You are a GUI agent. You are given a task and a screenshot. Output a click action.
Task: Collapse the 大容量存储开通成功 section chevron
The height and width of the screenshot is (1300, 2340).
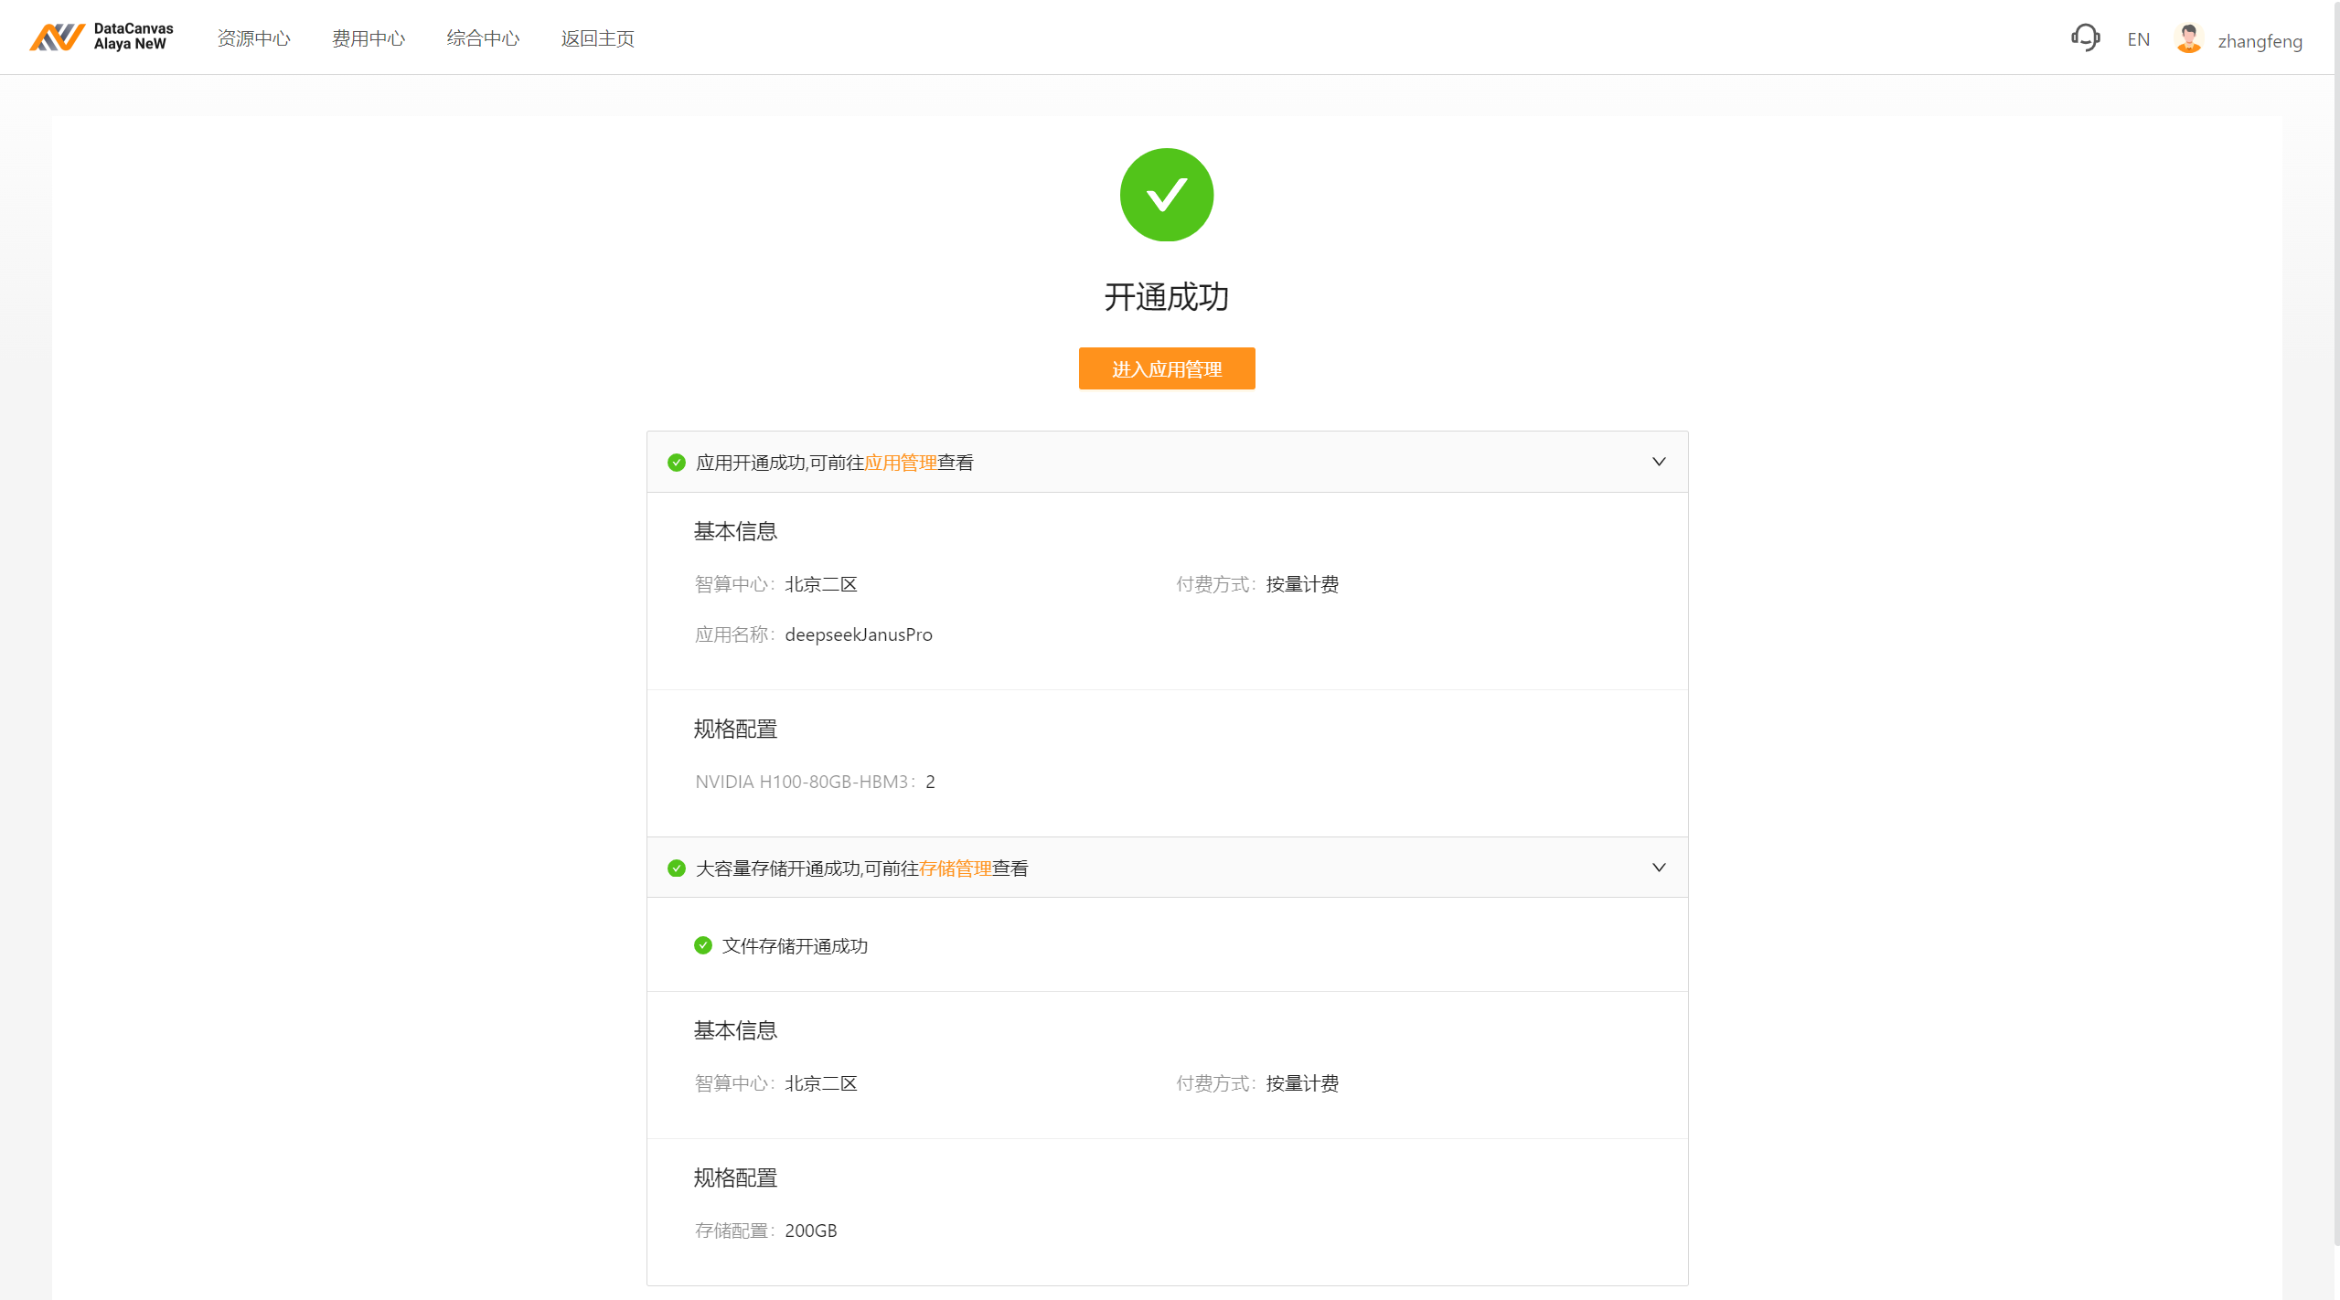click(1658, 868)
